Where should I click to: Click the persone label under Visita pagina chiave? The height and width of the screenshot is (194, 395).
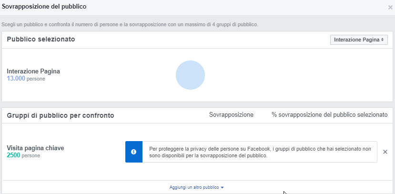click(31, 156)
